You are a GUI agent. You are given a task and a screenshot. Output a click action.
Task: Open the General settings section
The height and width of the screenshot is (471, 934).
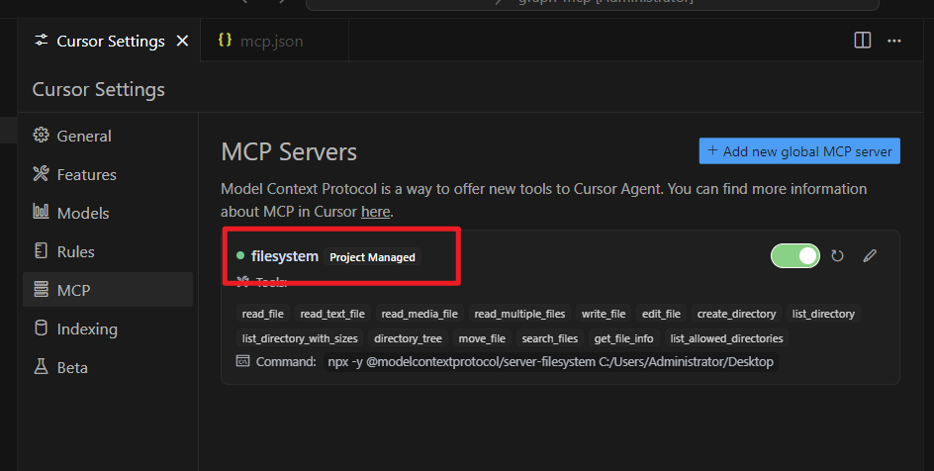click(108, 136)
